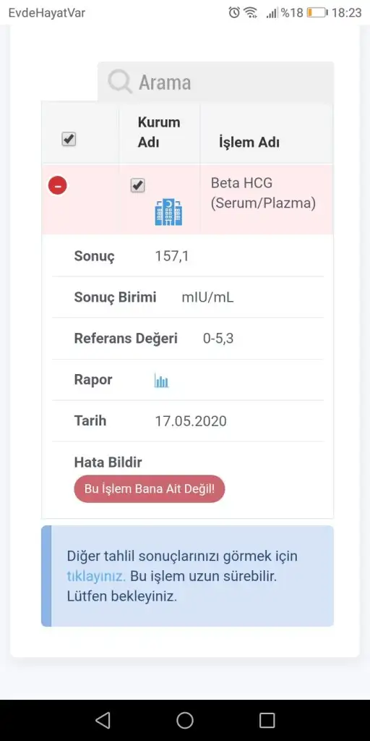
Task: Click the magnifier icon in Arama
Action: (x=120, y=82)
